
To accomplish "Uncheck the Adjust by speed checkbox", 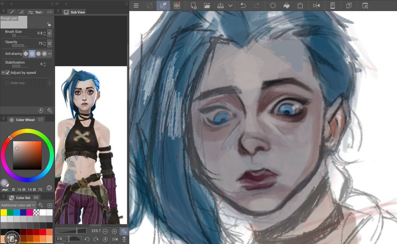I will tap(8, 73).
